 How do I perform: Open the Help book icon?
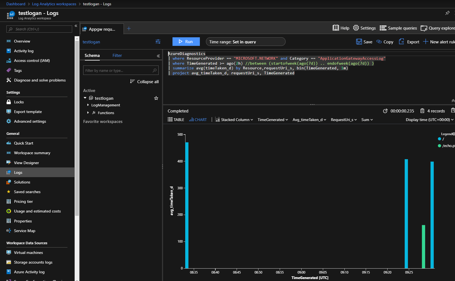[x=336, y=28]
